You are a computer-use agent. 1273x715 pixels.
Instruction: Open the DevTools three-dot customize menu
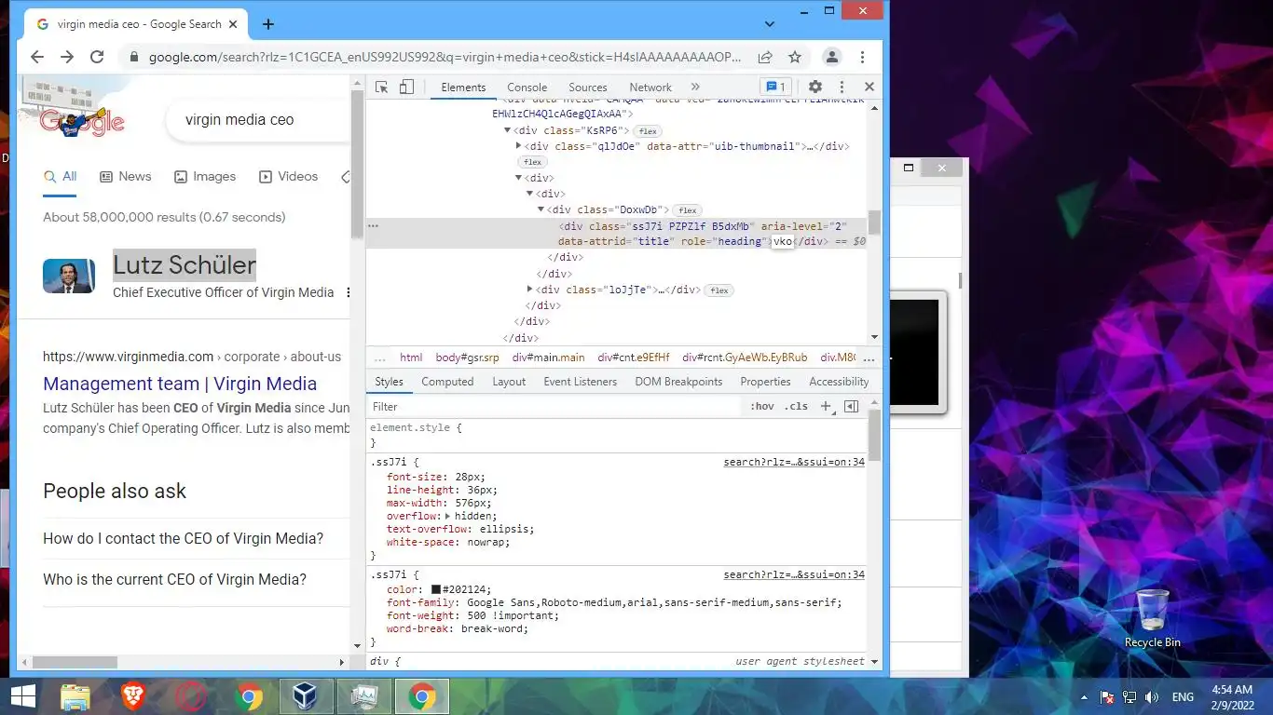[842, 87]
